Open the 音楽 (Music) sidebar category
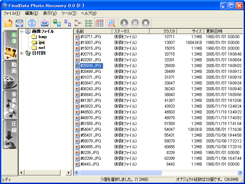 click(x=10, y=105)
